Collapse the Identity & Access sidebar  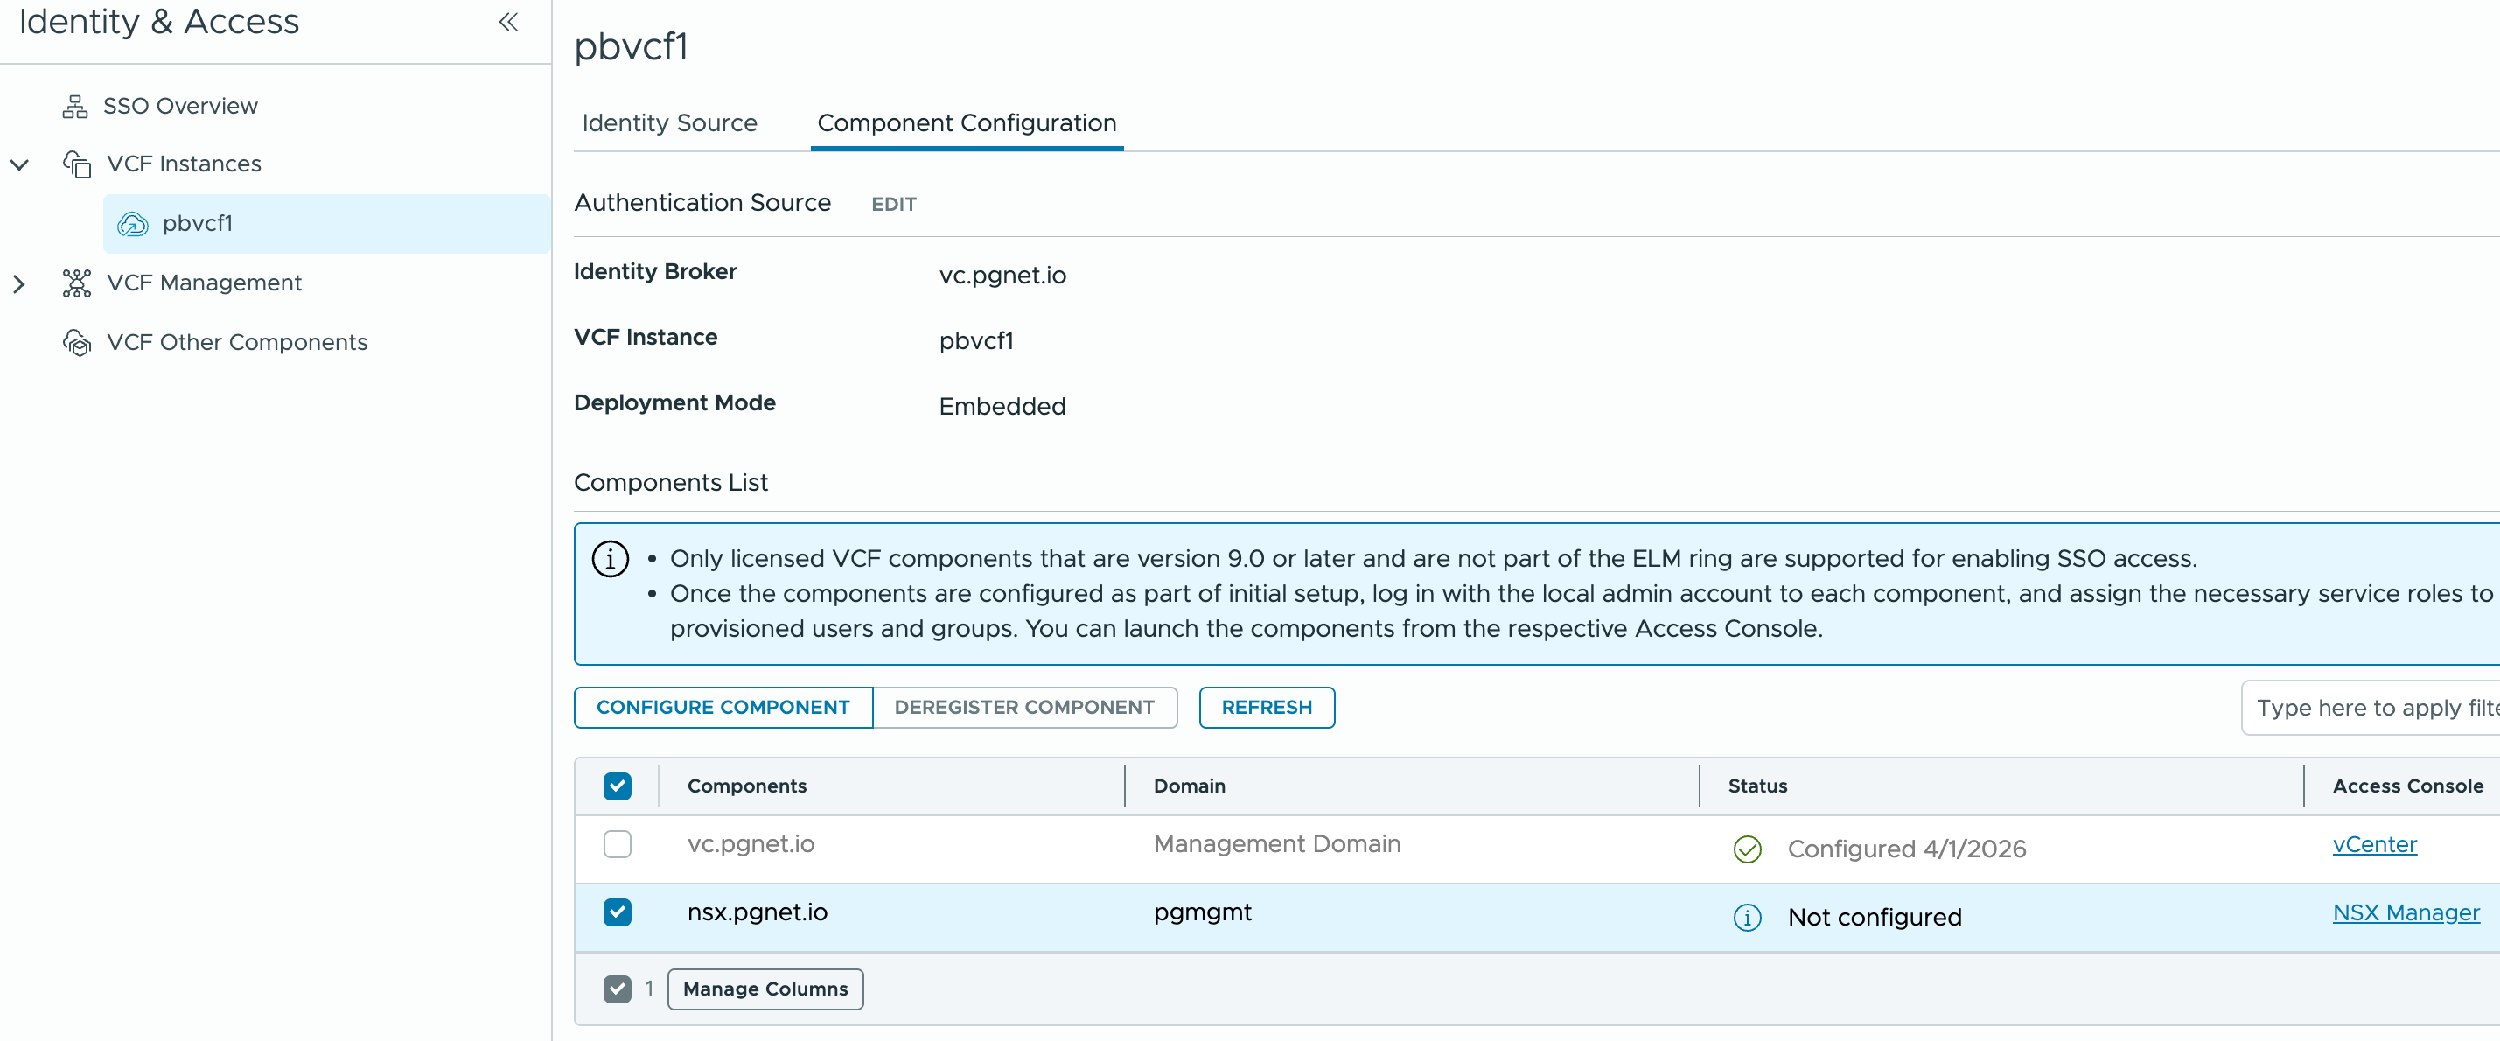pos(507,21)
